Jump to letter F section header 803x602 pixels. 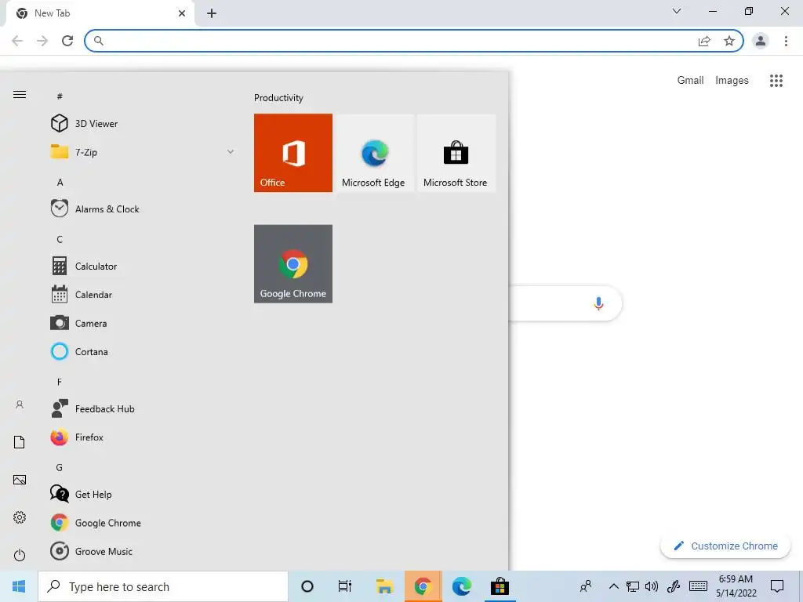coord(60,382)
